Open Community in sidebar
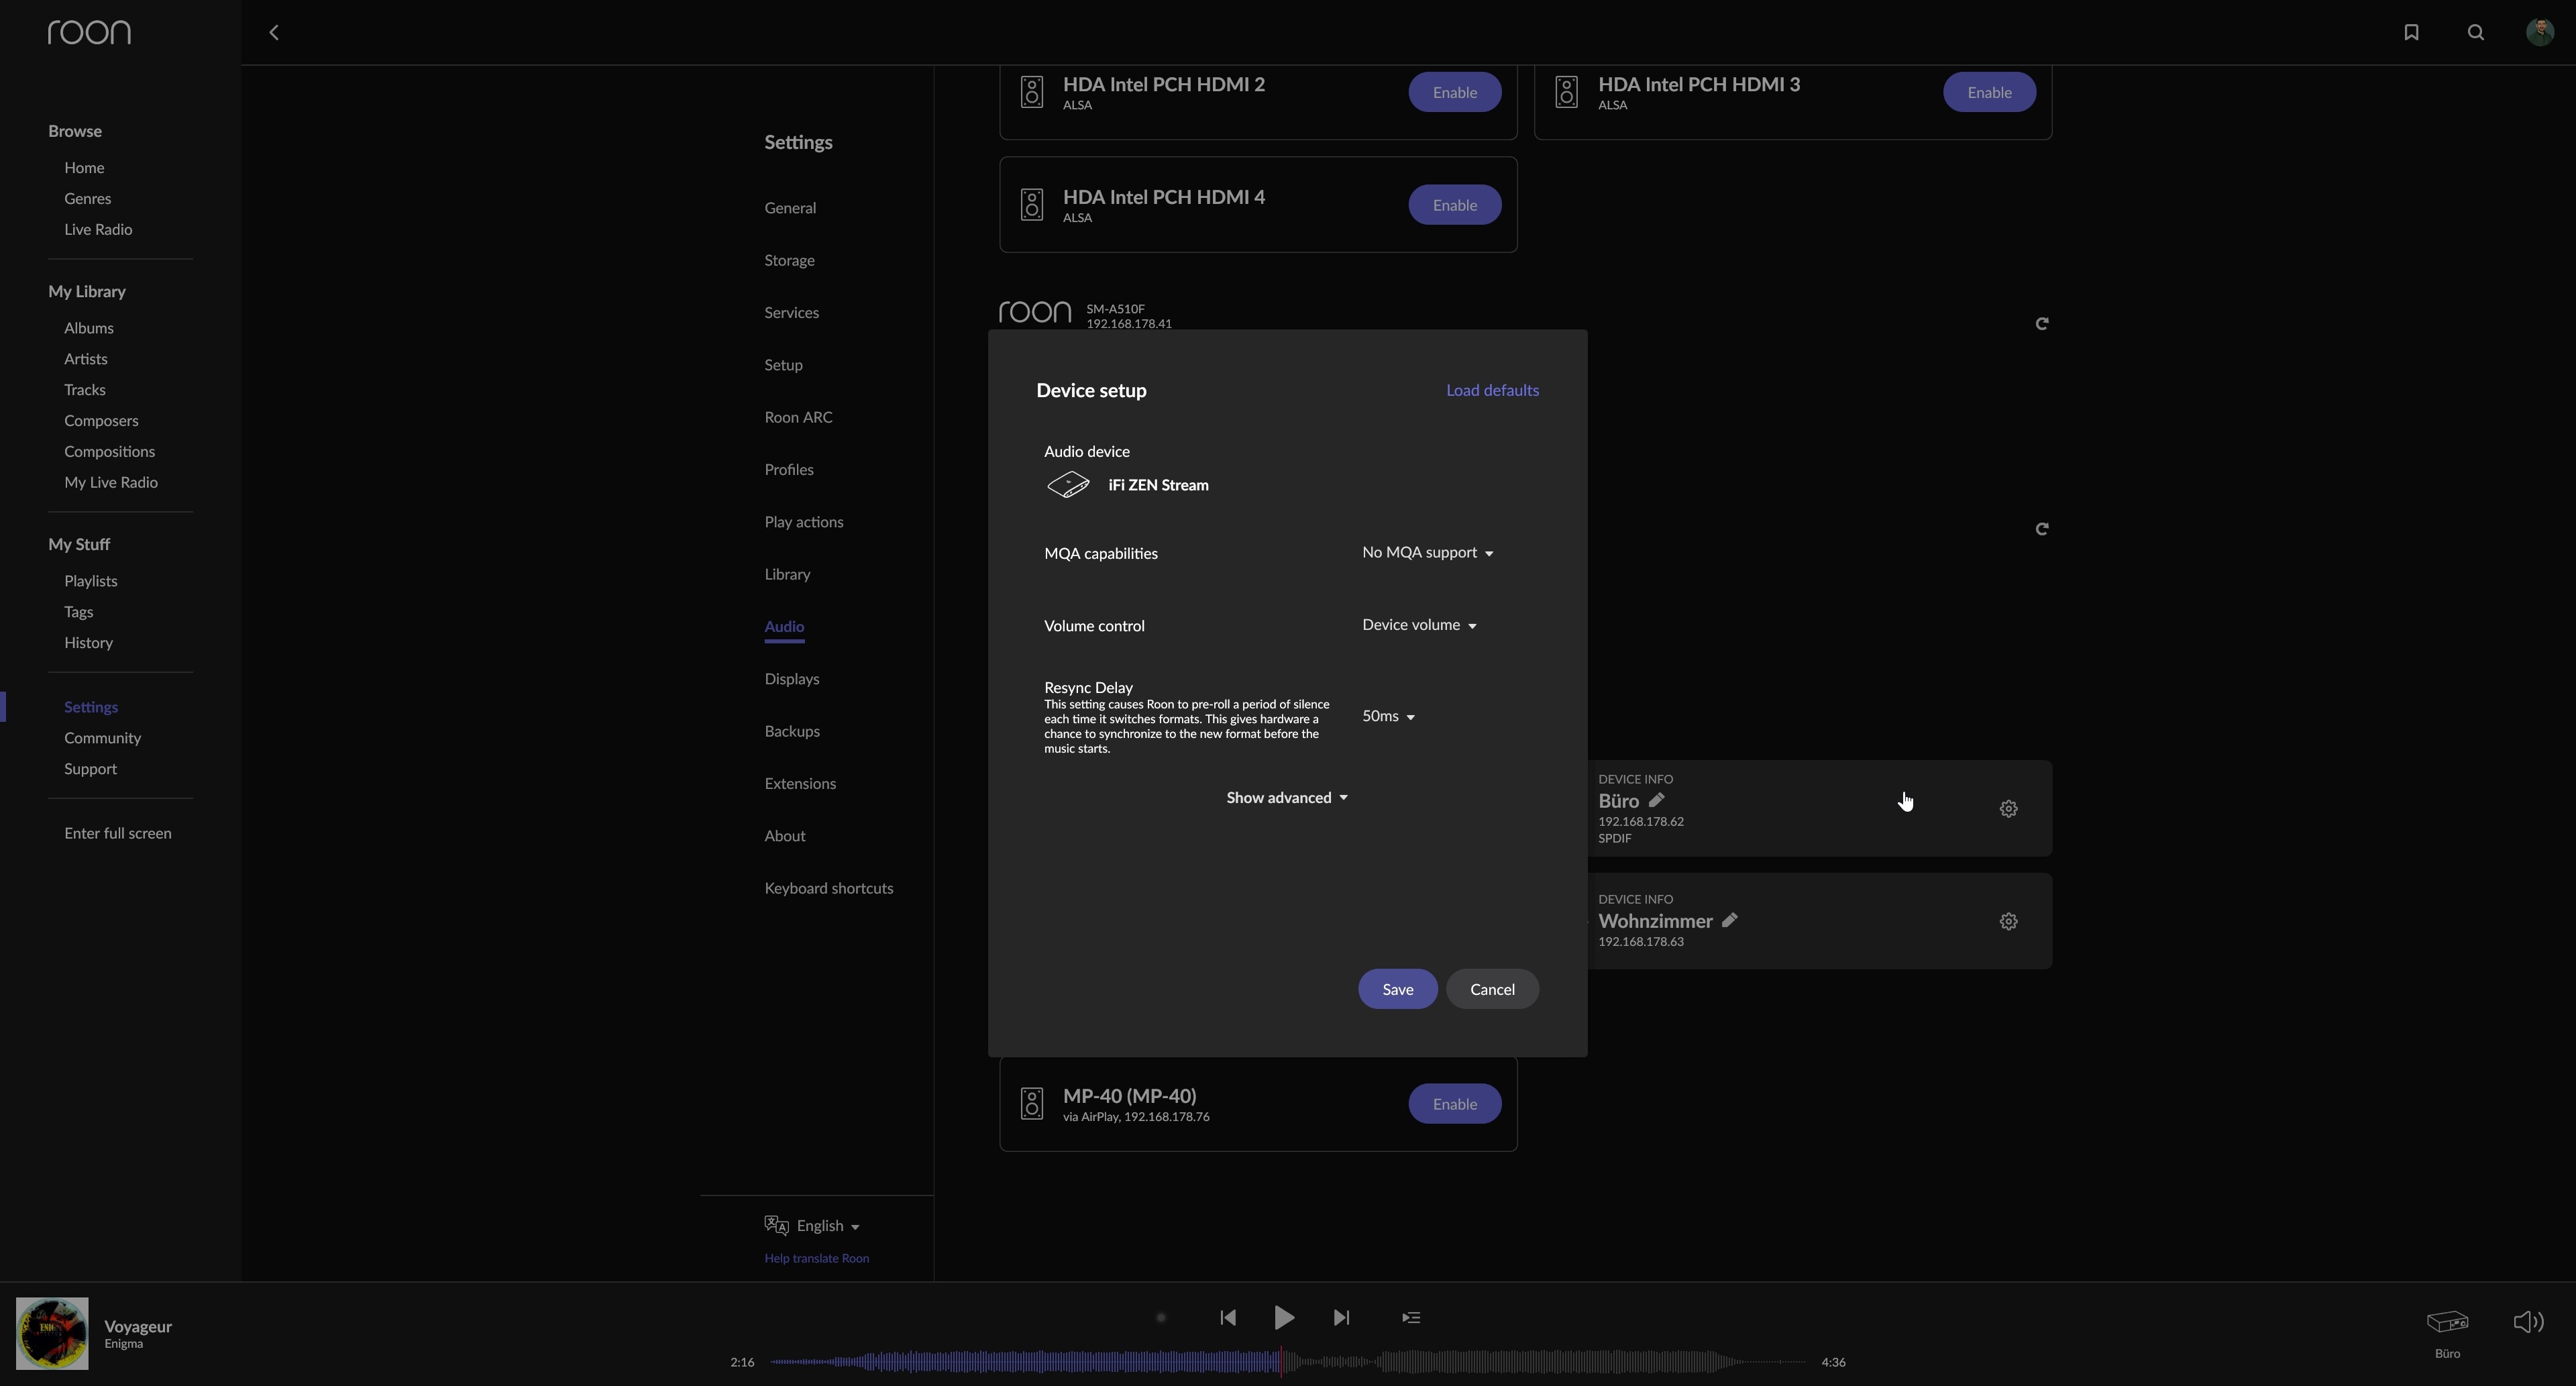The height and width of the screenshot is (1386, 2576). [102, 738]
